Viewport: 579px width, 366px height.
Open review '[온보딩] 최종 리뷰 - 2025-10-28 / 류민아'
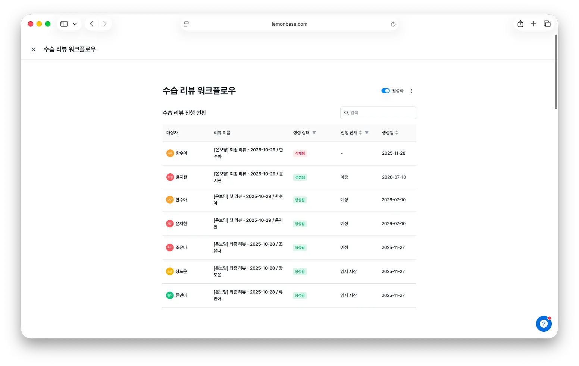(248, 296)
